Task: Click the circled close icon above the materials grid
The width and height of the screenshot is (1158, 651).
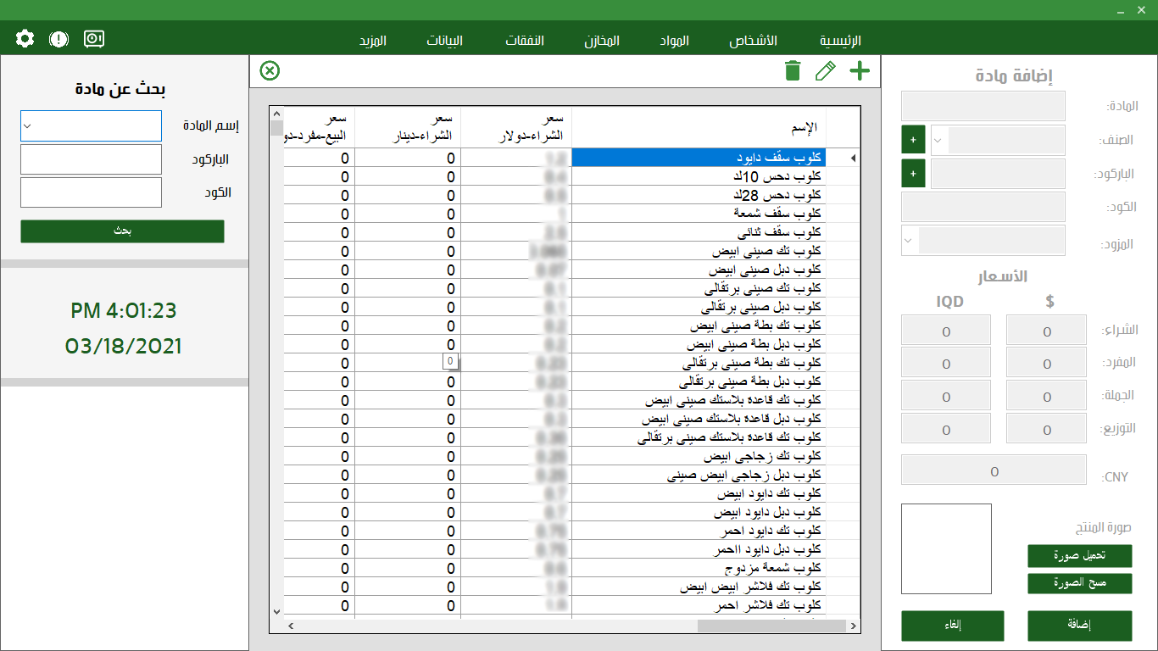Action: (x=270, y=71)
